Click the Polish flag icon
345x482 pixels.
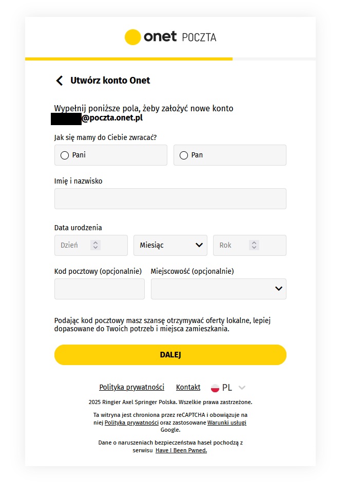[215, 388]
